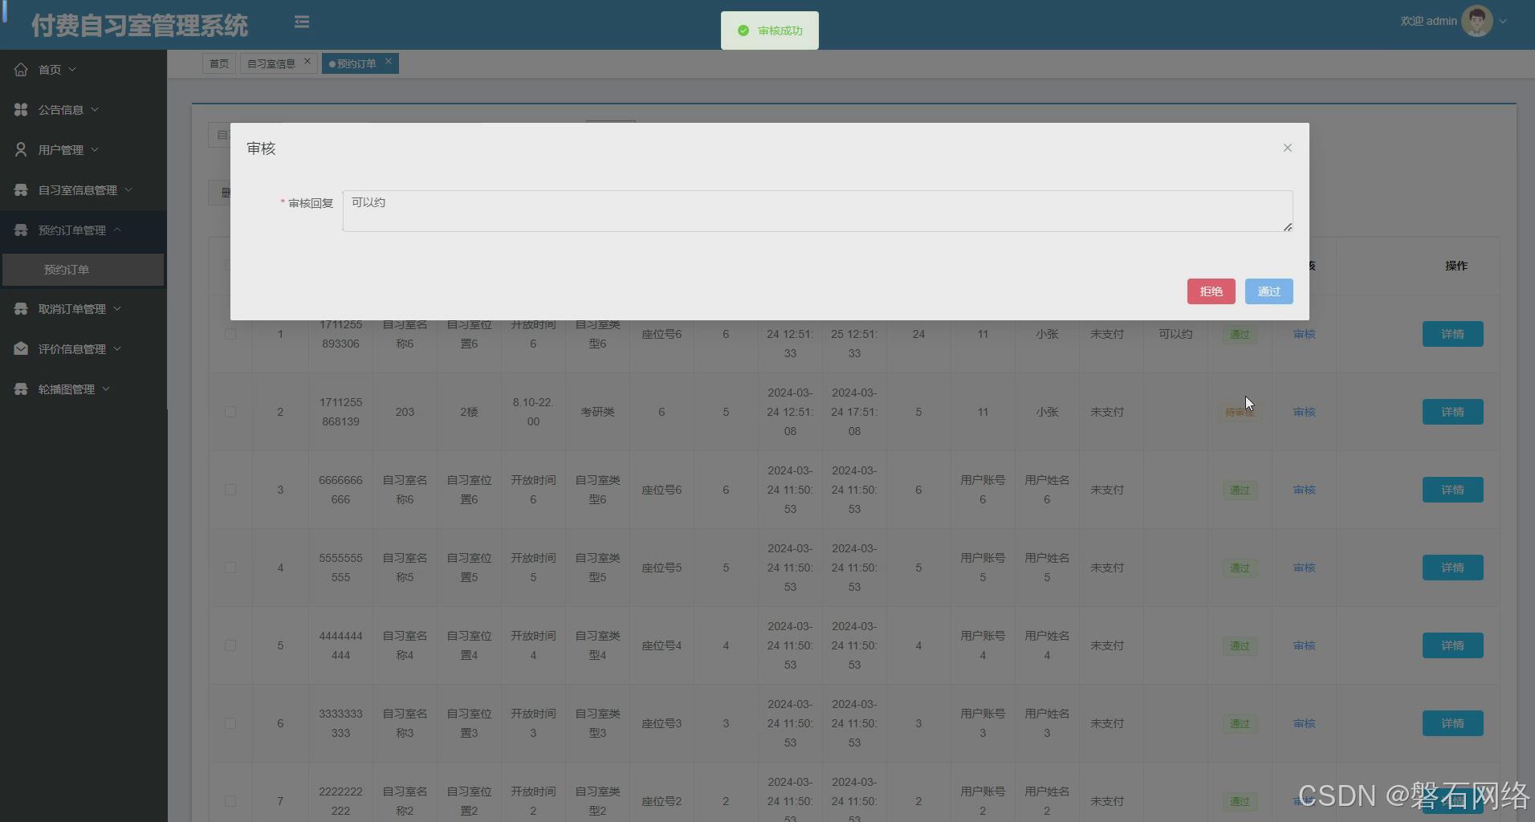The width and height of the screenshot is (1535, 822).
Task: Check the checkbox on row 3
Action: pos(230,490)
